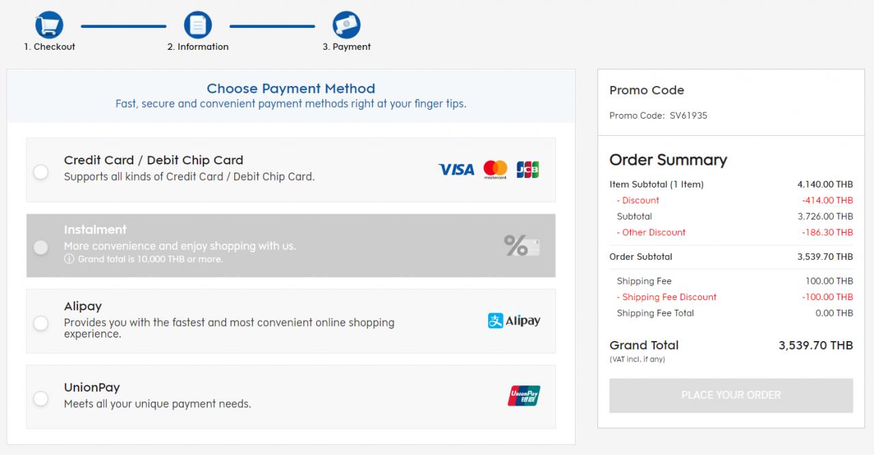Image resolution: width=874 pixels, height=455 pixels.
Task: Click the Mastercard logo
Action: [x=495, y=169]
